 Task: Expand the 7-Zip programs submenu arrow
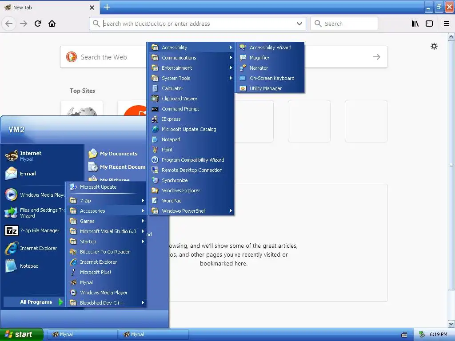pyautogui.click(x=143, y=201)
